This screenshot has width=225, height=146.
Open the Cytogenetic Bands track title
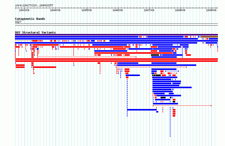(x=30, y=19)
